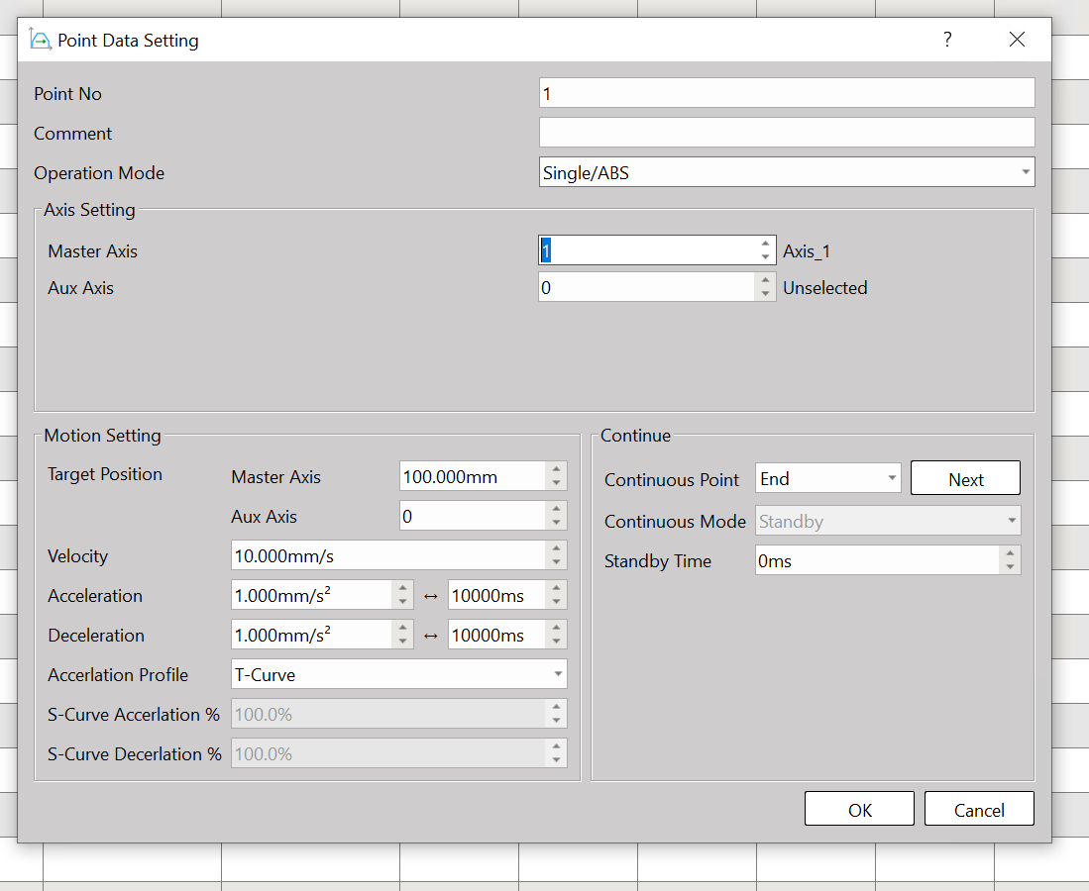This screenshot has height=891, width=1089.
Task: Click the Point Data Setting title icon
Action: pyautogui.click(x=41, y=41)
